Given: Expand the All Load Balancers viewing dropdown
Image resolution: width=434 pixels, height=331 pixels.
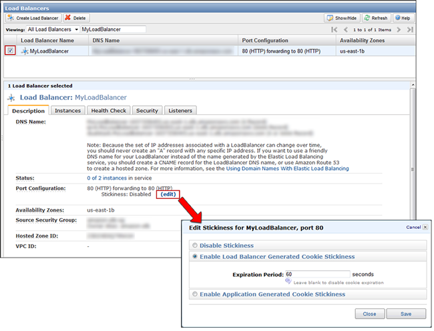Looking at the screenshot, I should tap(53, 29).
